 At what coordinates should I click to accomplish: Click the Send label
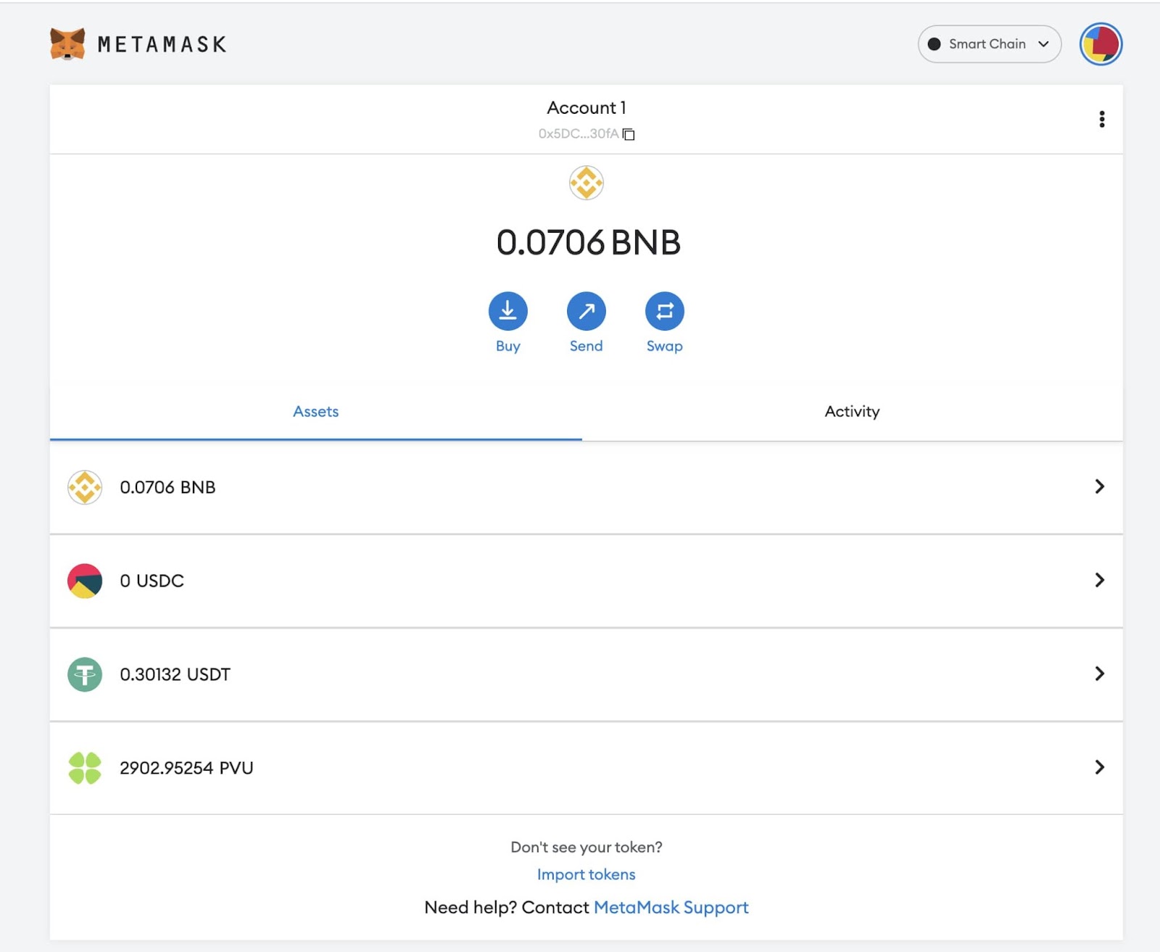tap(586, 346)
